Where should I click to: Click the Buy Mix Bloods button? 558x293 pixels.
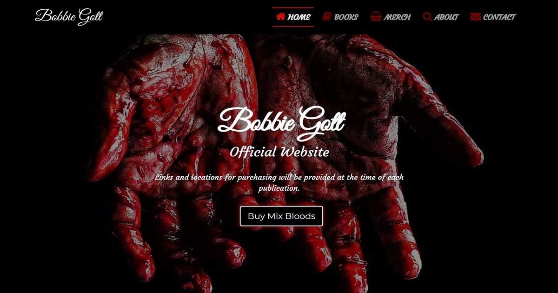point(281,216)
